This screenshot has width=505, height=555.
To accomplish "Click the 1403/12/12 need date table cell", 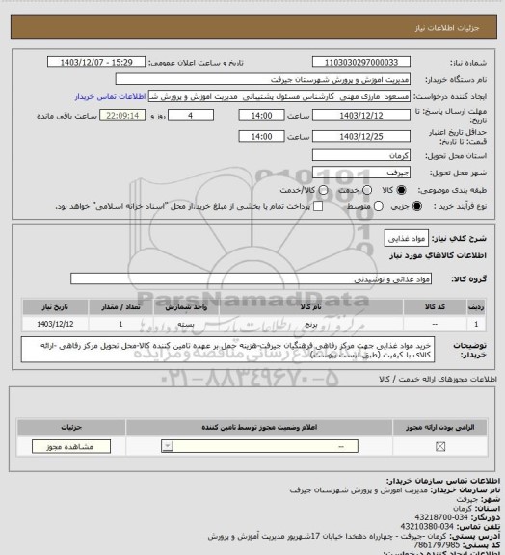I will (x=55, y=324).
